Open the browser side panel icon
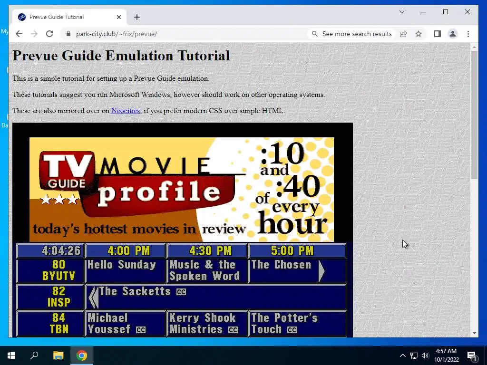 (438, 34)
